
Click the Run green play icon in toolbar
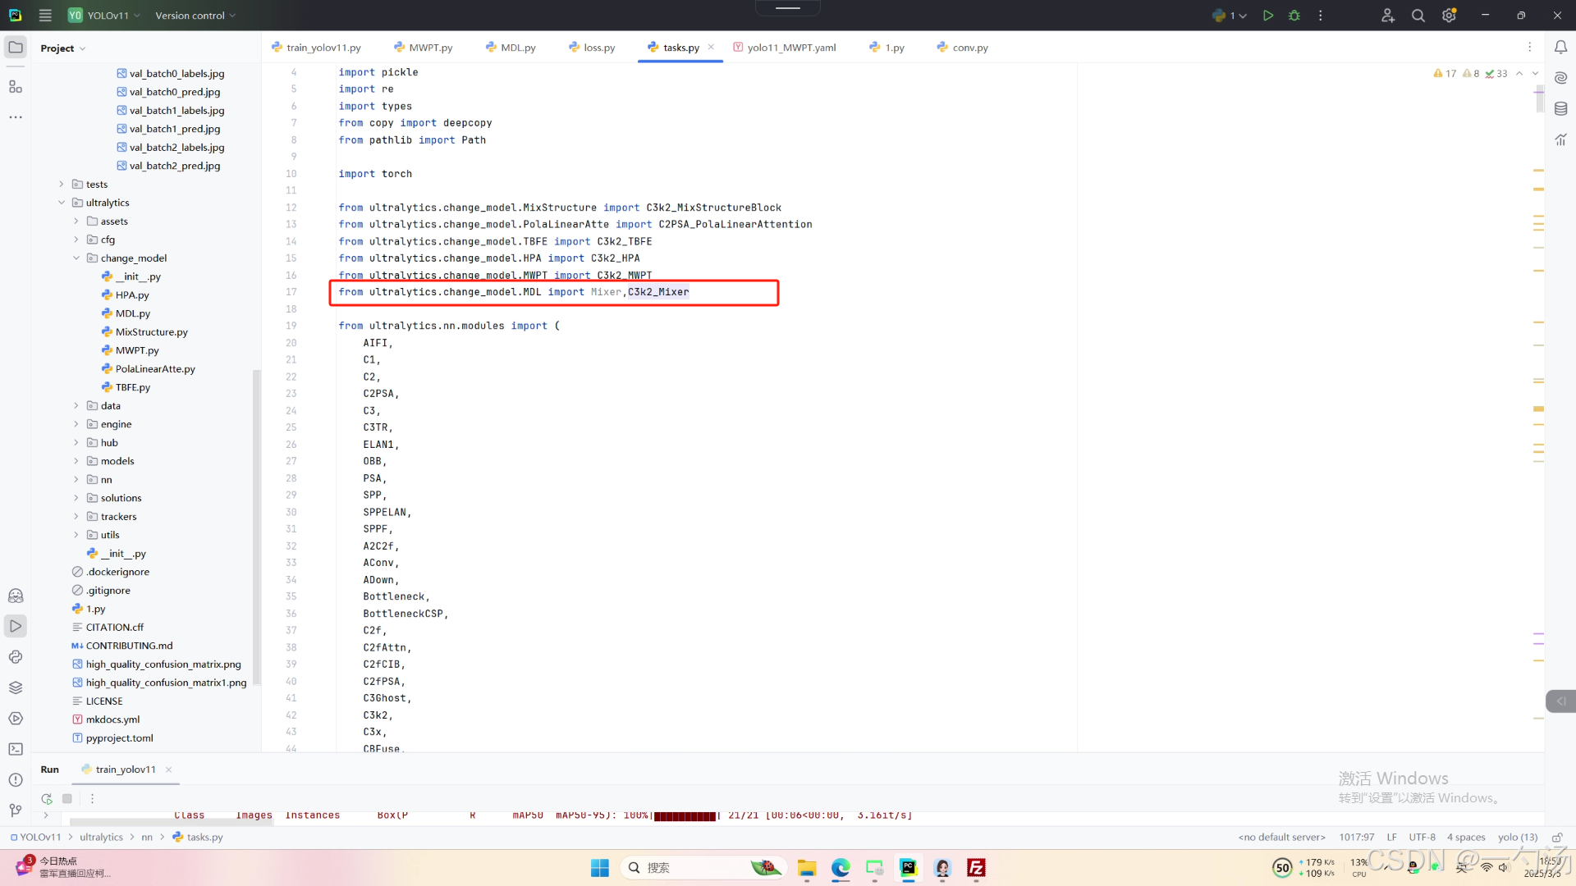point(1268,16)
